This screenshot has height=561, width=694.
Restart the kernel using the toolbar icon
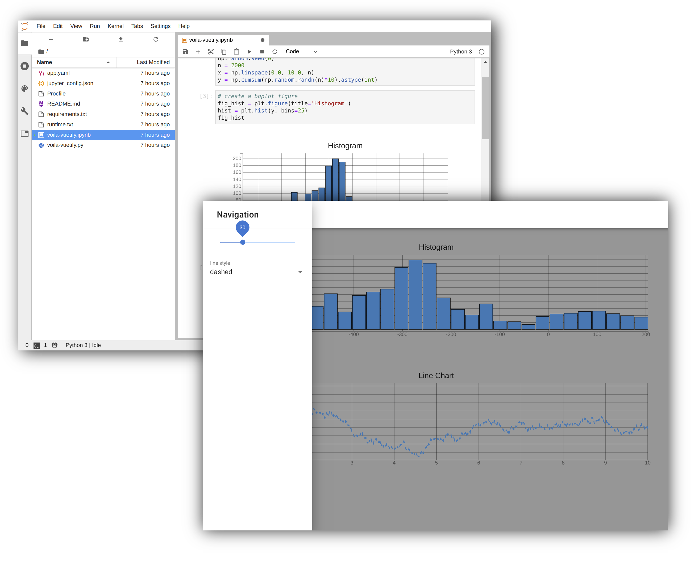pos(275,51)
